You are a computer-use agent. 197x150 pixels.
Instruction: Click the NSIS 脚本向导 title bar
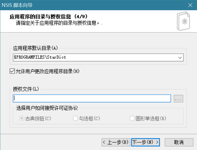(x=79, y=5)
